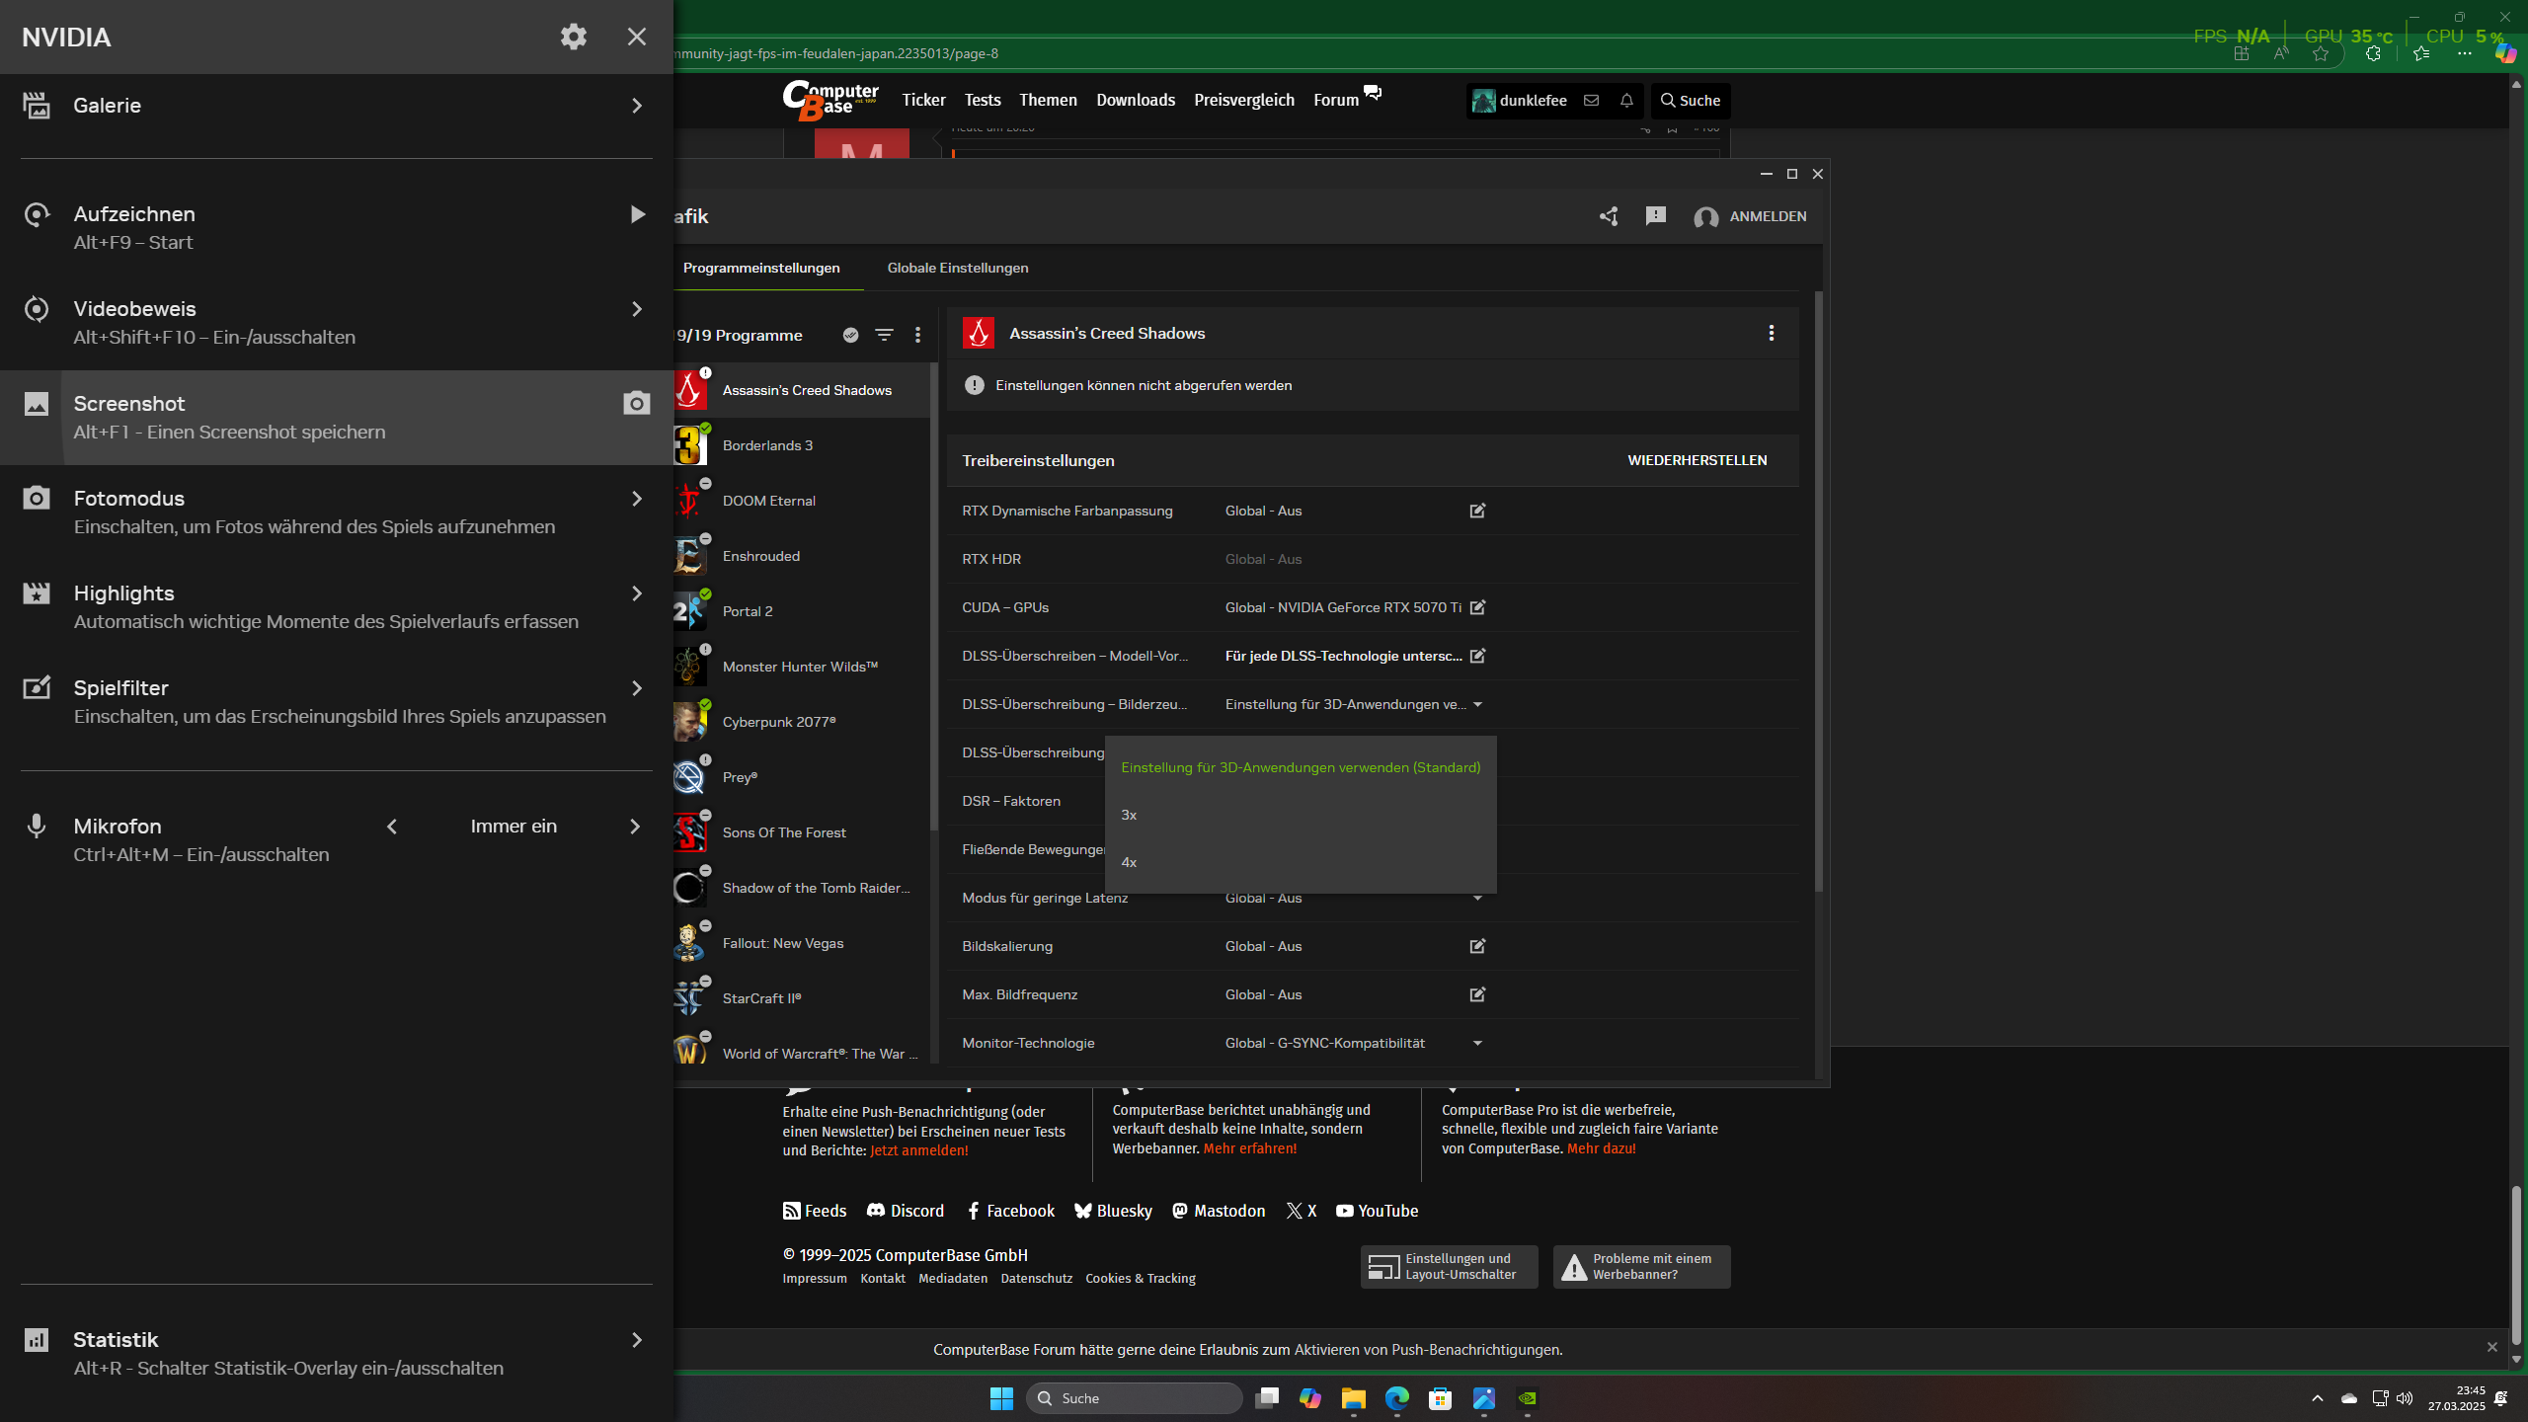
Task: Expand Monitor-Technologie dropdown
Action: pyautogui.click(x=1477, y=1043)
